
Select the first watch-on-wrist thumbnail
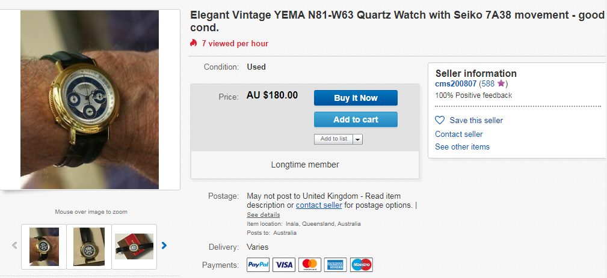pos(44,246)
